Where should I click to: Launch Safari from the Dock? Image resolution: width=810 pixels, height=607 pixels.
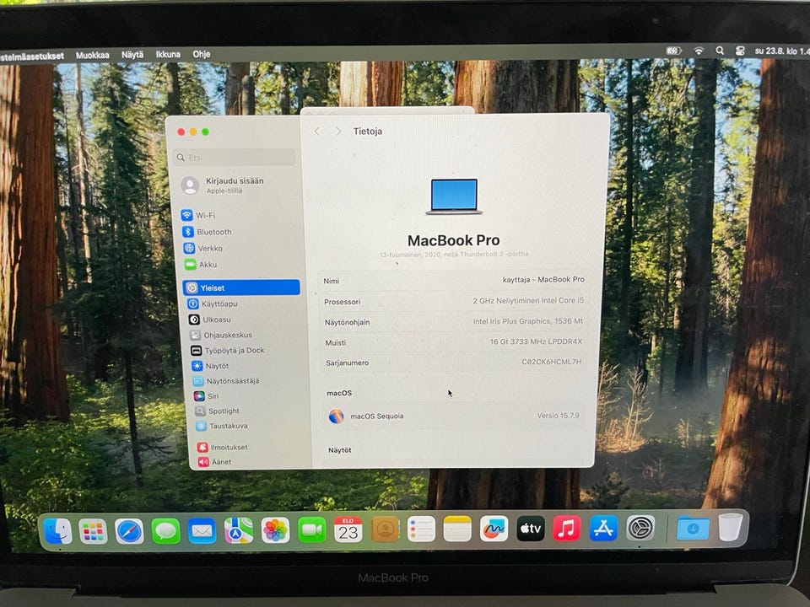point(129,532)
